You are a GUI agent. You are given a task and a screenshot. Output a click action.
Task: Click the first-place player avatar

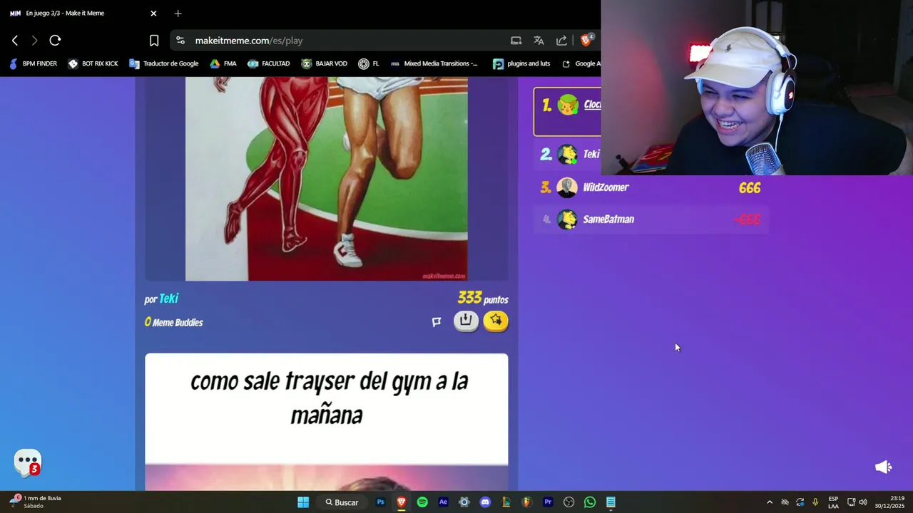[568, 105]
